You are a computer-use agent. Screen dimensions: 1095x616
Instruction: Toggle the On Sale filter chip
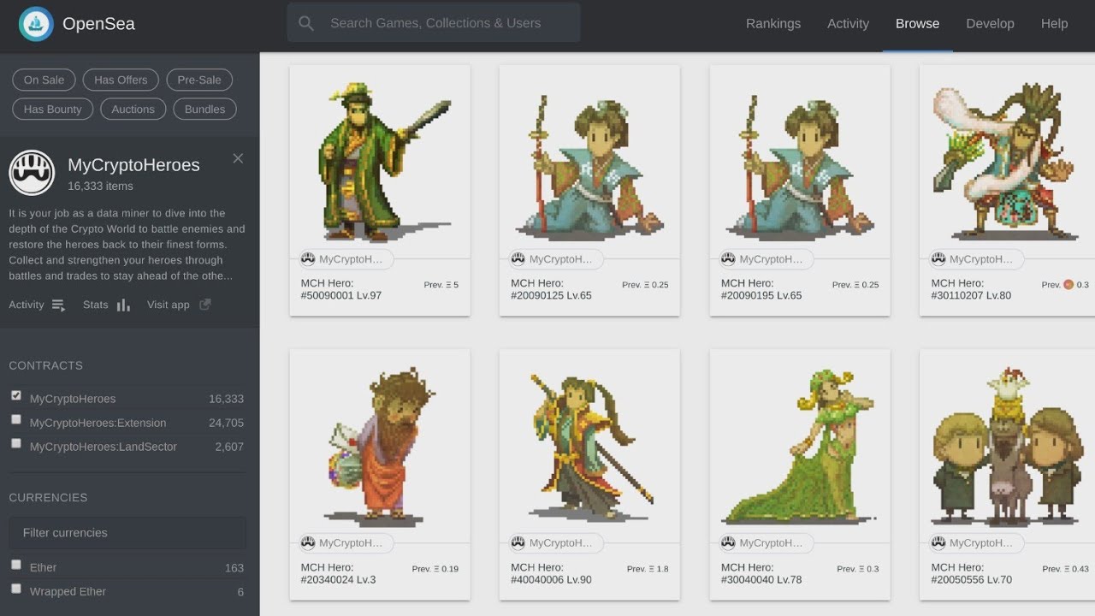click(44, 80)
